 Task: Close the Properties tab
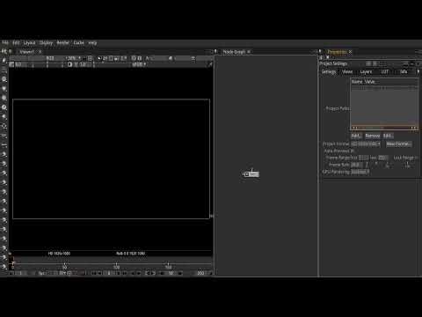click(x=350, y=52)
